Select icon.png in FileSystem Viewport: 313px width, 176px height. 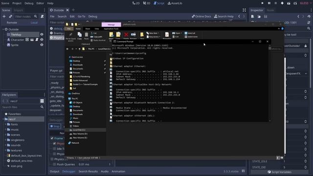17,166
